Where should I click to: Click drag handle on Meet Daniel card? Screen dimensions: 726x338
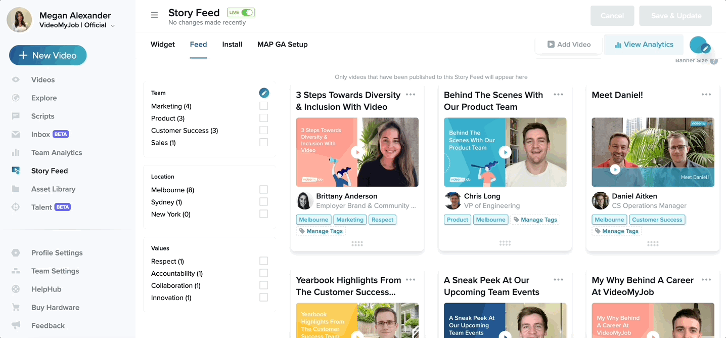[x=653, y=243]
